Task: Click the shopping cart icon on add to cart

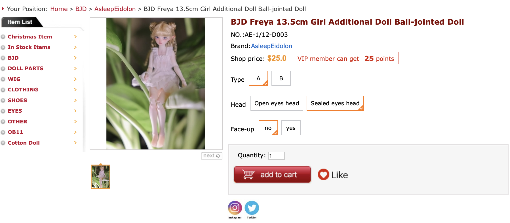Action: pos(248,175)
